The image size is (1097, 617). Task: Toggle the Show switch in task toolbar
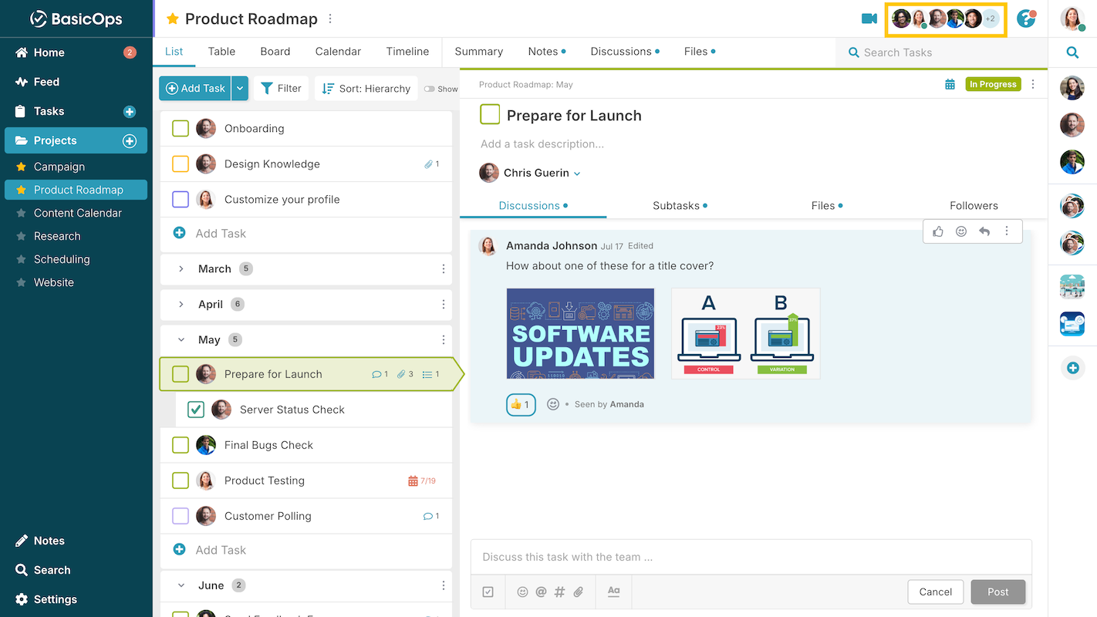click(430, 89)
